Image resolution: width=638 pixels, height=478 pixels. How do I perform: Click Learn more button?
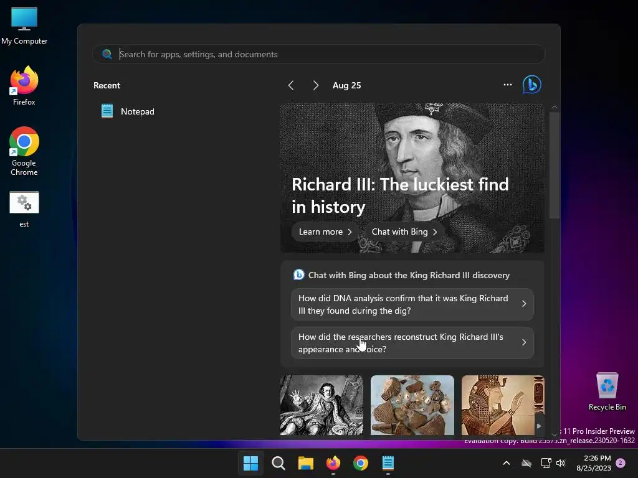point(325,232)
